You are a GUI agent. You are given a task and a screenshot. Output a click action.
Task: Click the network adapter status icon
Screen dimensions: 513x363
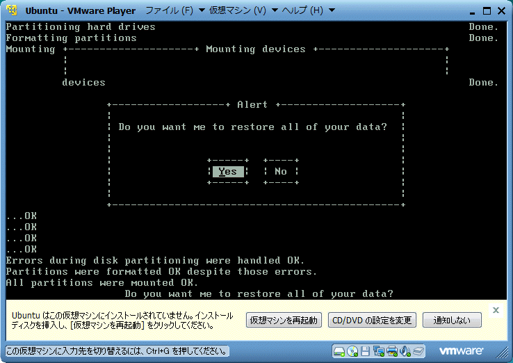click(380, 350)
